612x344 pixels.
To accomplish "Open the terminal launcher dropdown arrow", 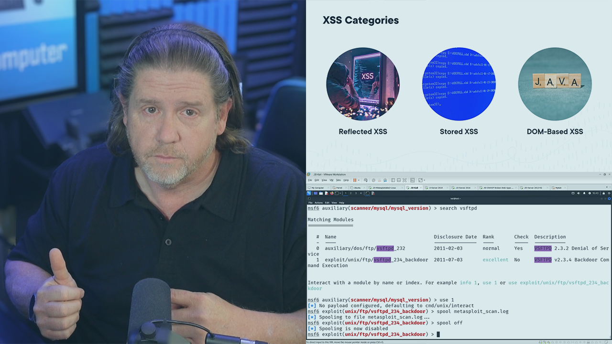I will 340,193.
